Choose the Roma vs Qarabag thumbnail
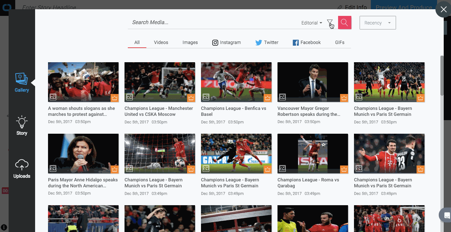 point(313,153)
